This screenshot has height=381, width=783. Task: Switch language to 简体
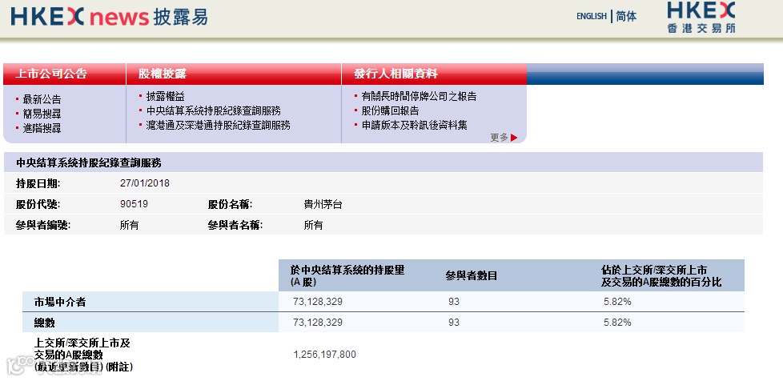pyautogui.click(x=626, y=17)
